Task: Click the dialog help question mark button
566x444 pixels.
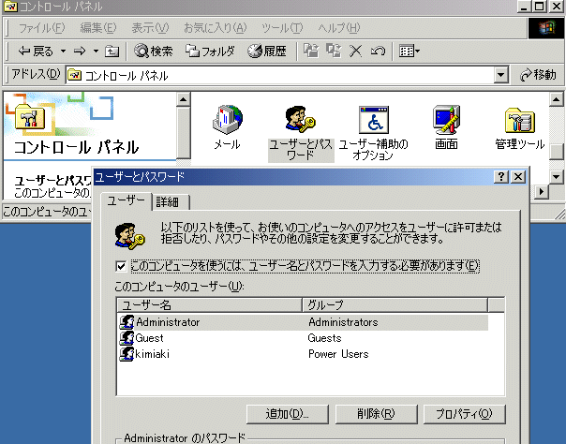Action: [501, 177]
